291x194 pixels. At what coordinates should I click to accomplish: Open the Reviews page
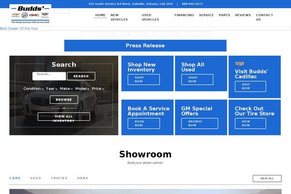coord(243,15)
